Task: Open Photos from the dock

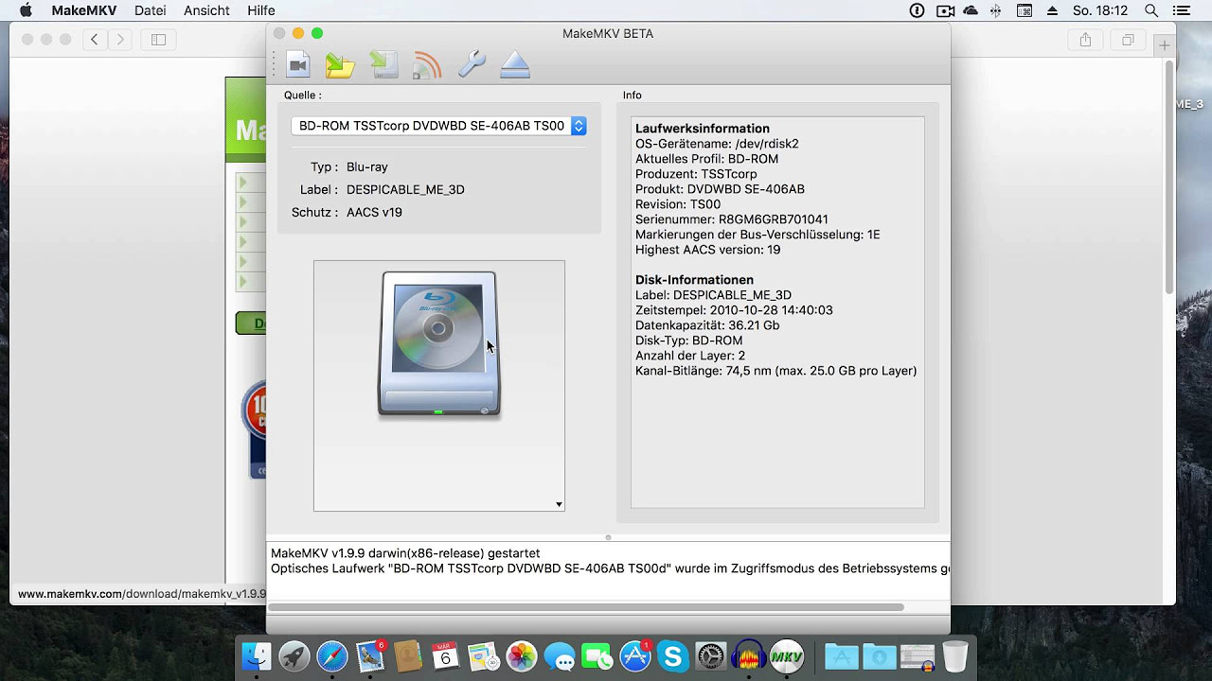Action: [x=522, y=656]
